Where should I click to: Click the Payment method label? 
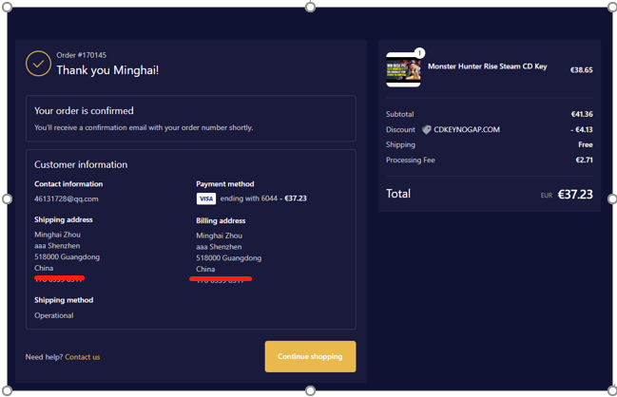pos(225,184)
